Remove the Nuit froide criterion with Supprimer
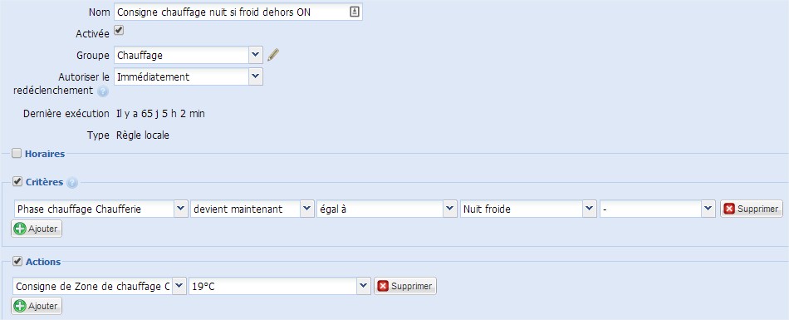Viewport: 789px width, 320px height. tap(752, 209)
